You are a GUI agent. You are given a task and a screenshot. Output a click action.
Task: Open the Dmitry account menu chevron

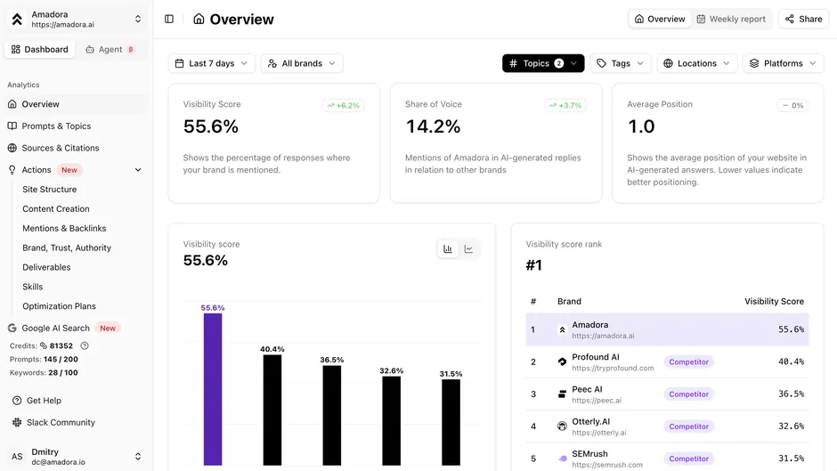click(x=138, y=457)
